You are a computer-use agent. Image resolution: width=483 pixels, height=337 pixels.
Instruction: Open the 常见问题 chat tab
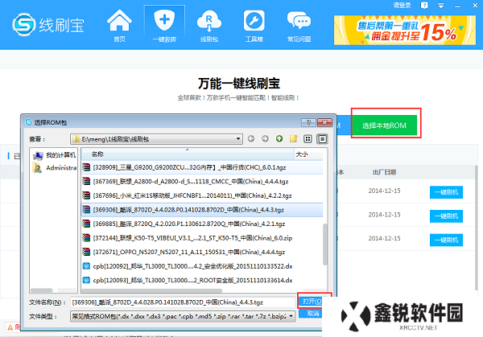click(x=299, y=26)
